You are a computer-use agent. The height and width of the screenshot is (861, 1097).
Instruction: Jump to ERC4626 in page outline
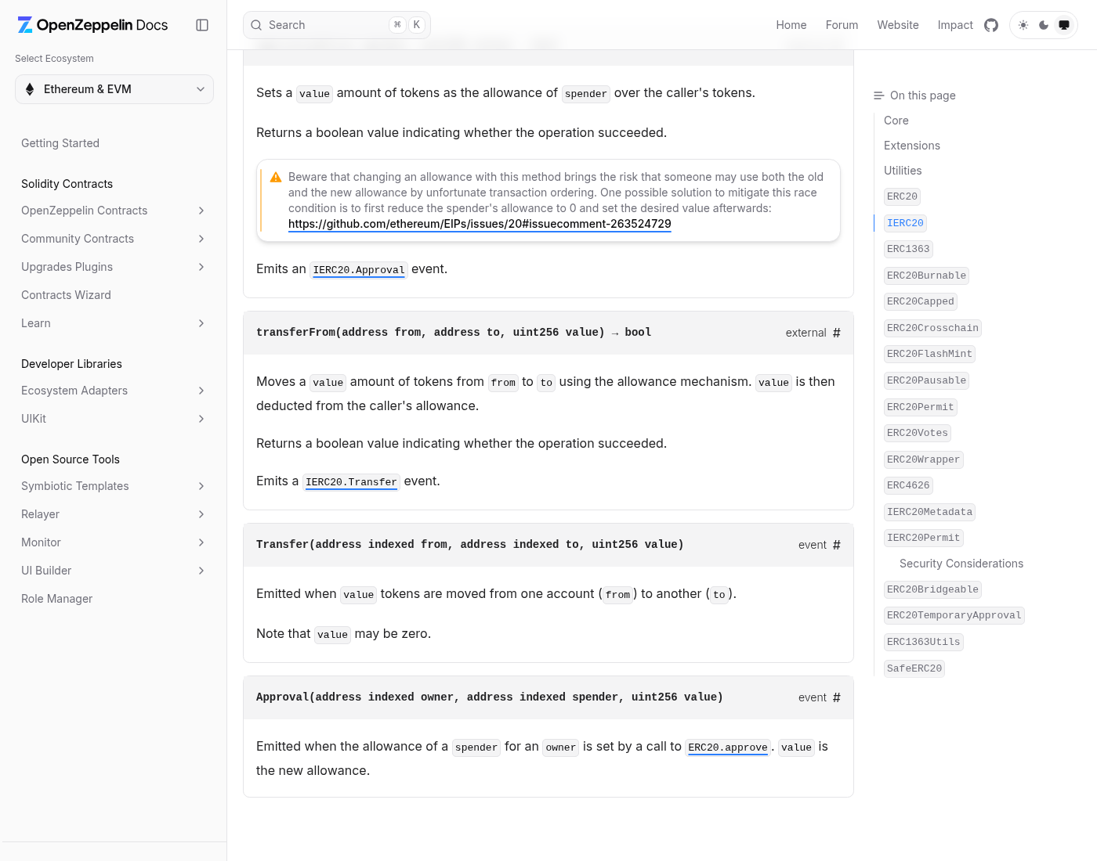[x=908, y=485]
